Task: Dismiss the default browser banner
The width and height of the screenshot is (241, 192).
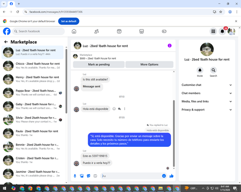Action: (236, 21)
